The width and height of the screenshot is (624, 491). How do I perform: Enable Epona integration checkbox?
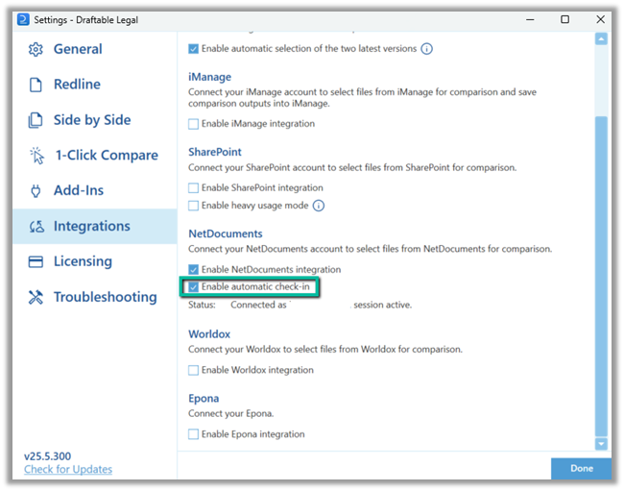pos(193,434)
